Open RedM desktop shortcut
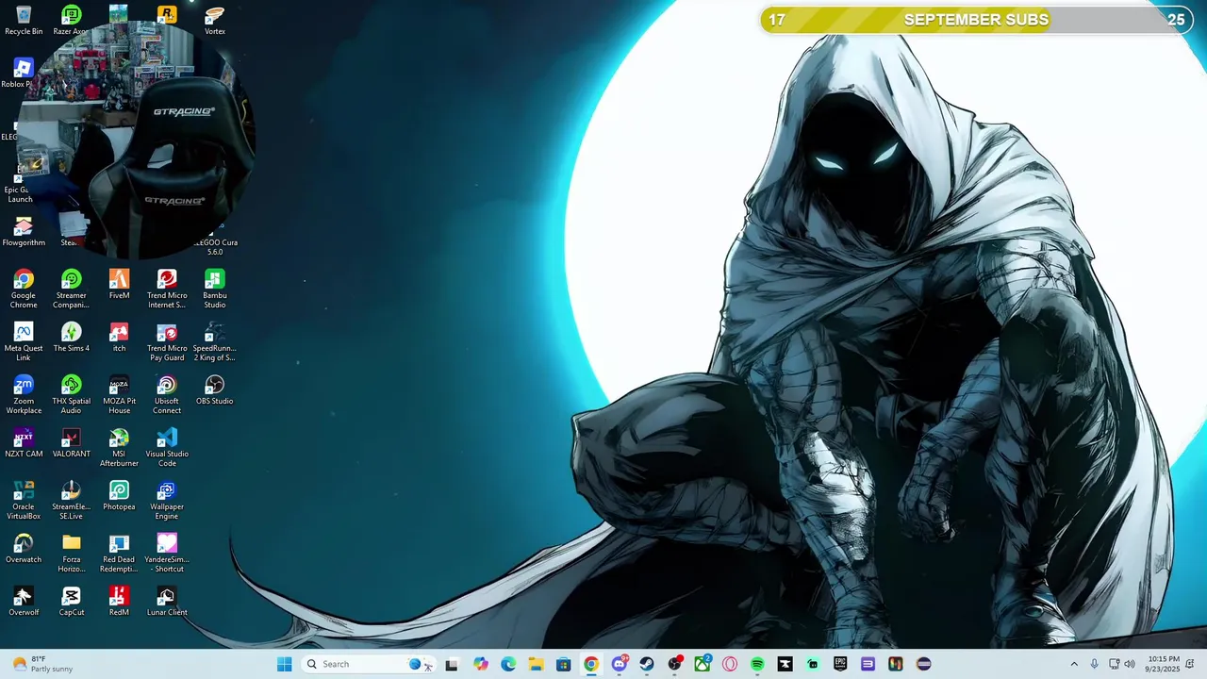The image size is (1207, 679). [119, 601]
